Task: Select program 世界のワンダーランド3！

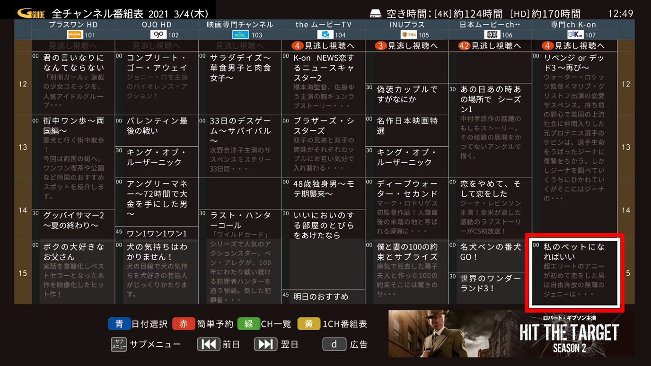Action: pos(490,288)
